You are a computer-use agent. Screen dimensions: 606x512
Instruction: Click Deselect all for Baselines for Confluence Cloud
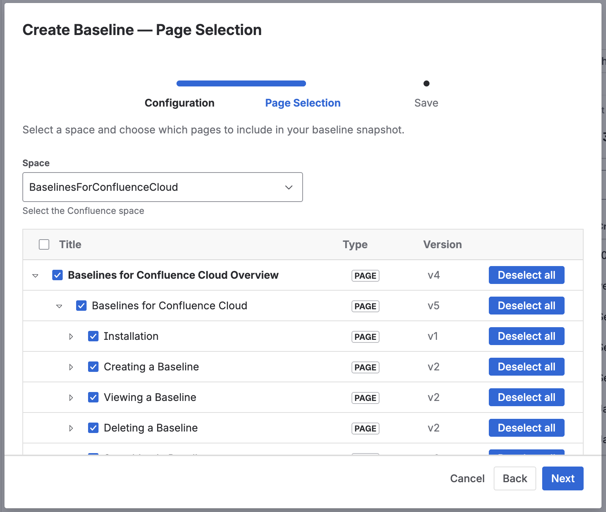tap(527, 306)
